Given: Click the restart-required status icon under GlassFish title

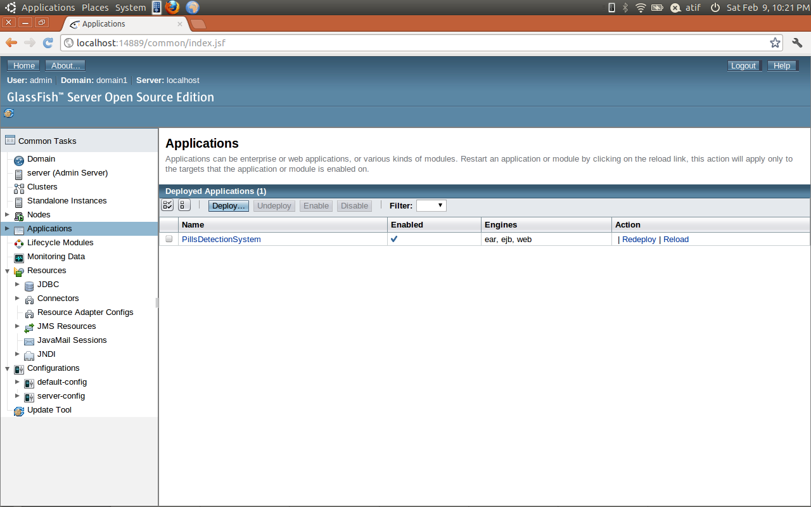Looking at the screenshot, I should pos(9,113).
